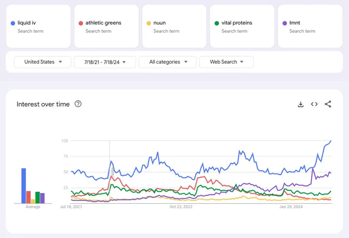Click the blue dot beside liquid iv

pyautogui.click(x=13, y=23)
